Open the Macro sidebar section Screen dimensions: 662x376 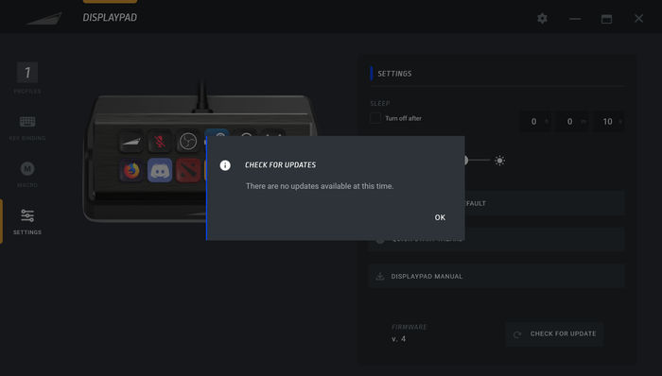point(27,175)
